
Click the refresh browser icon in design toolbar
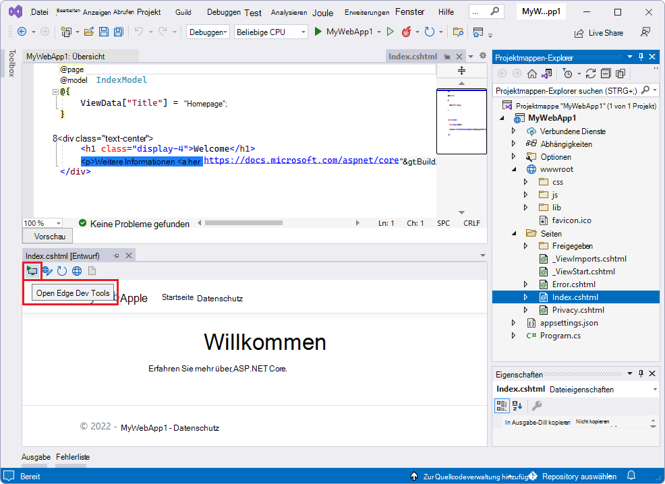pos(61,270)
